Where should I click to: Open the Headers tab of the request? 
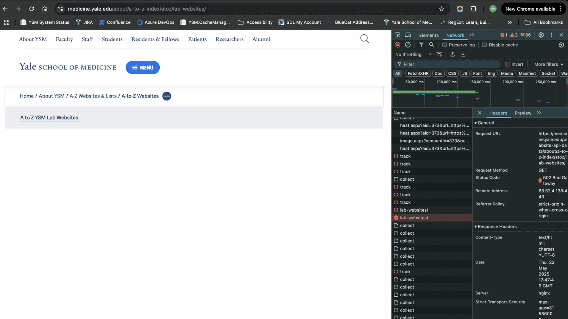(x=498, y=113)
